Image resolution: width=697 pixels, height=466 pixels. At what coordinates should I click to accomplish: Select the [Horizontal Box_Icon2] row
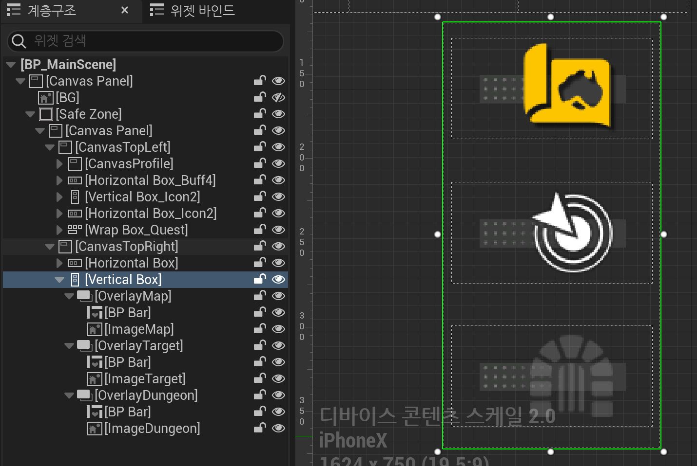click(x=145, y=214)
